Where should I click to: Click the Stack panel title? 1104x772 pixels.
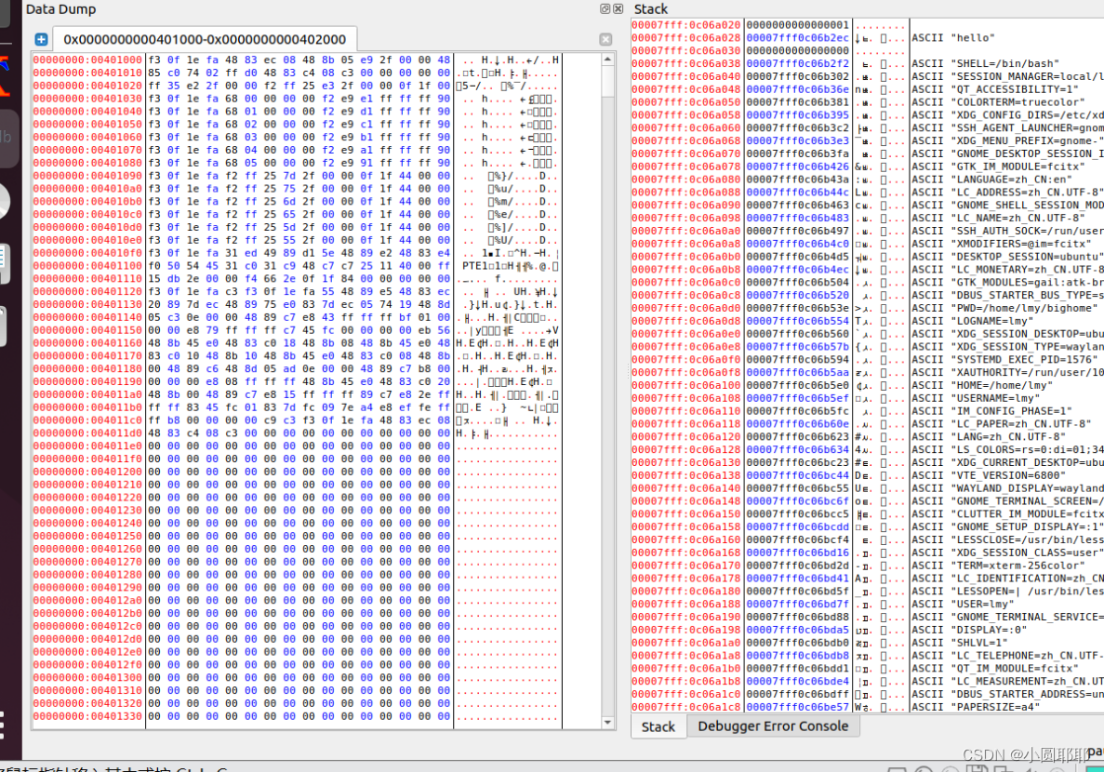click(x=650, y=9)
